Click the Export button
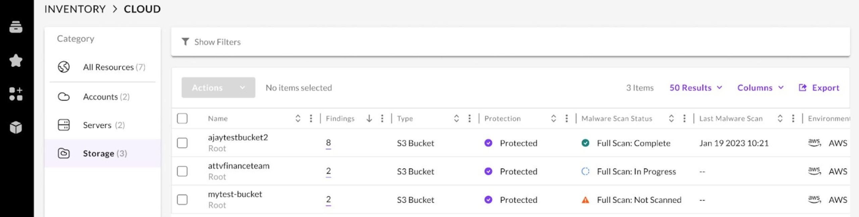 click(819, 88)
